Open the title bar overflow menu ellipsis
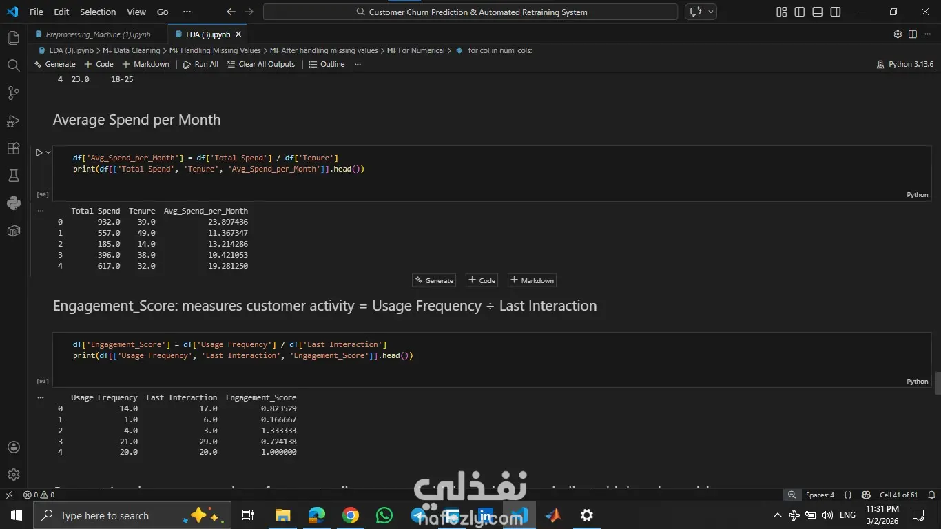 pos(187,12)
